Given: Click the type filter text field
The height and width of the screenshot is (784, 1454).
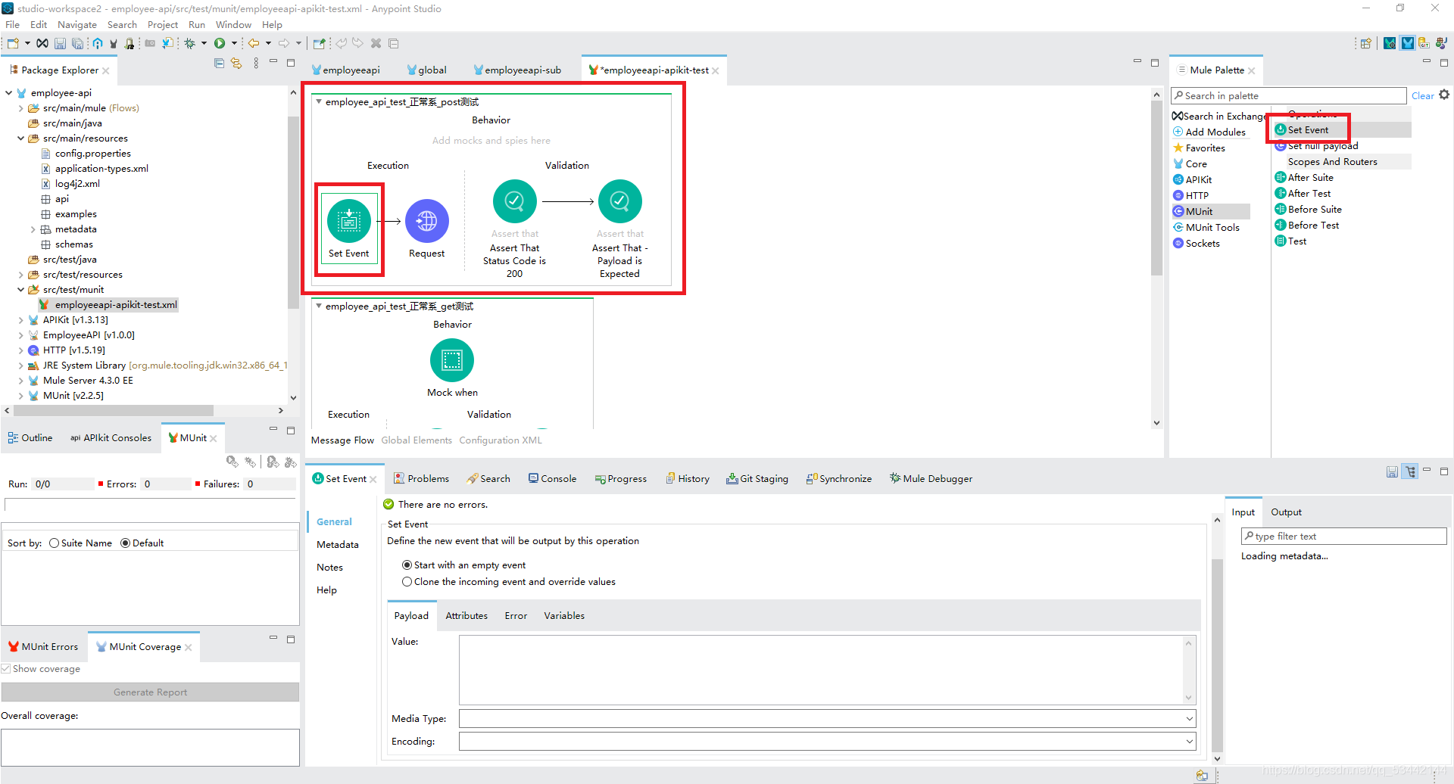Looking at the screenshot, I should pos(1343,536).
